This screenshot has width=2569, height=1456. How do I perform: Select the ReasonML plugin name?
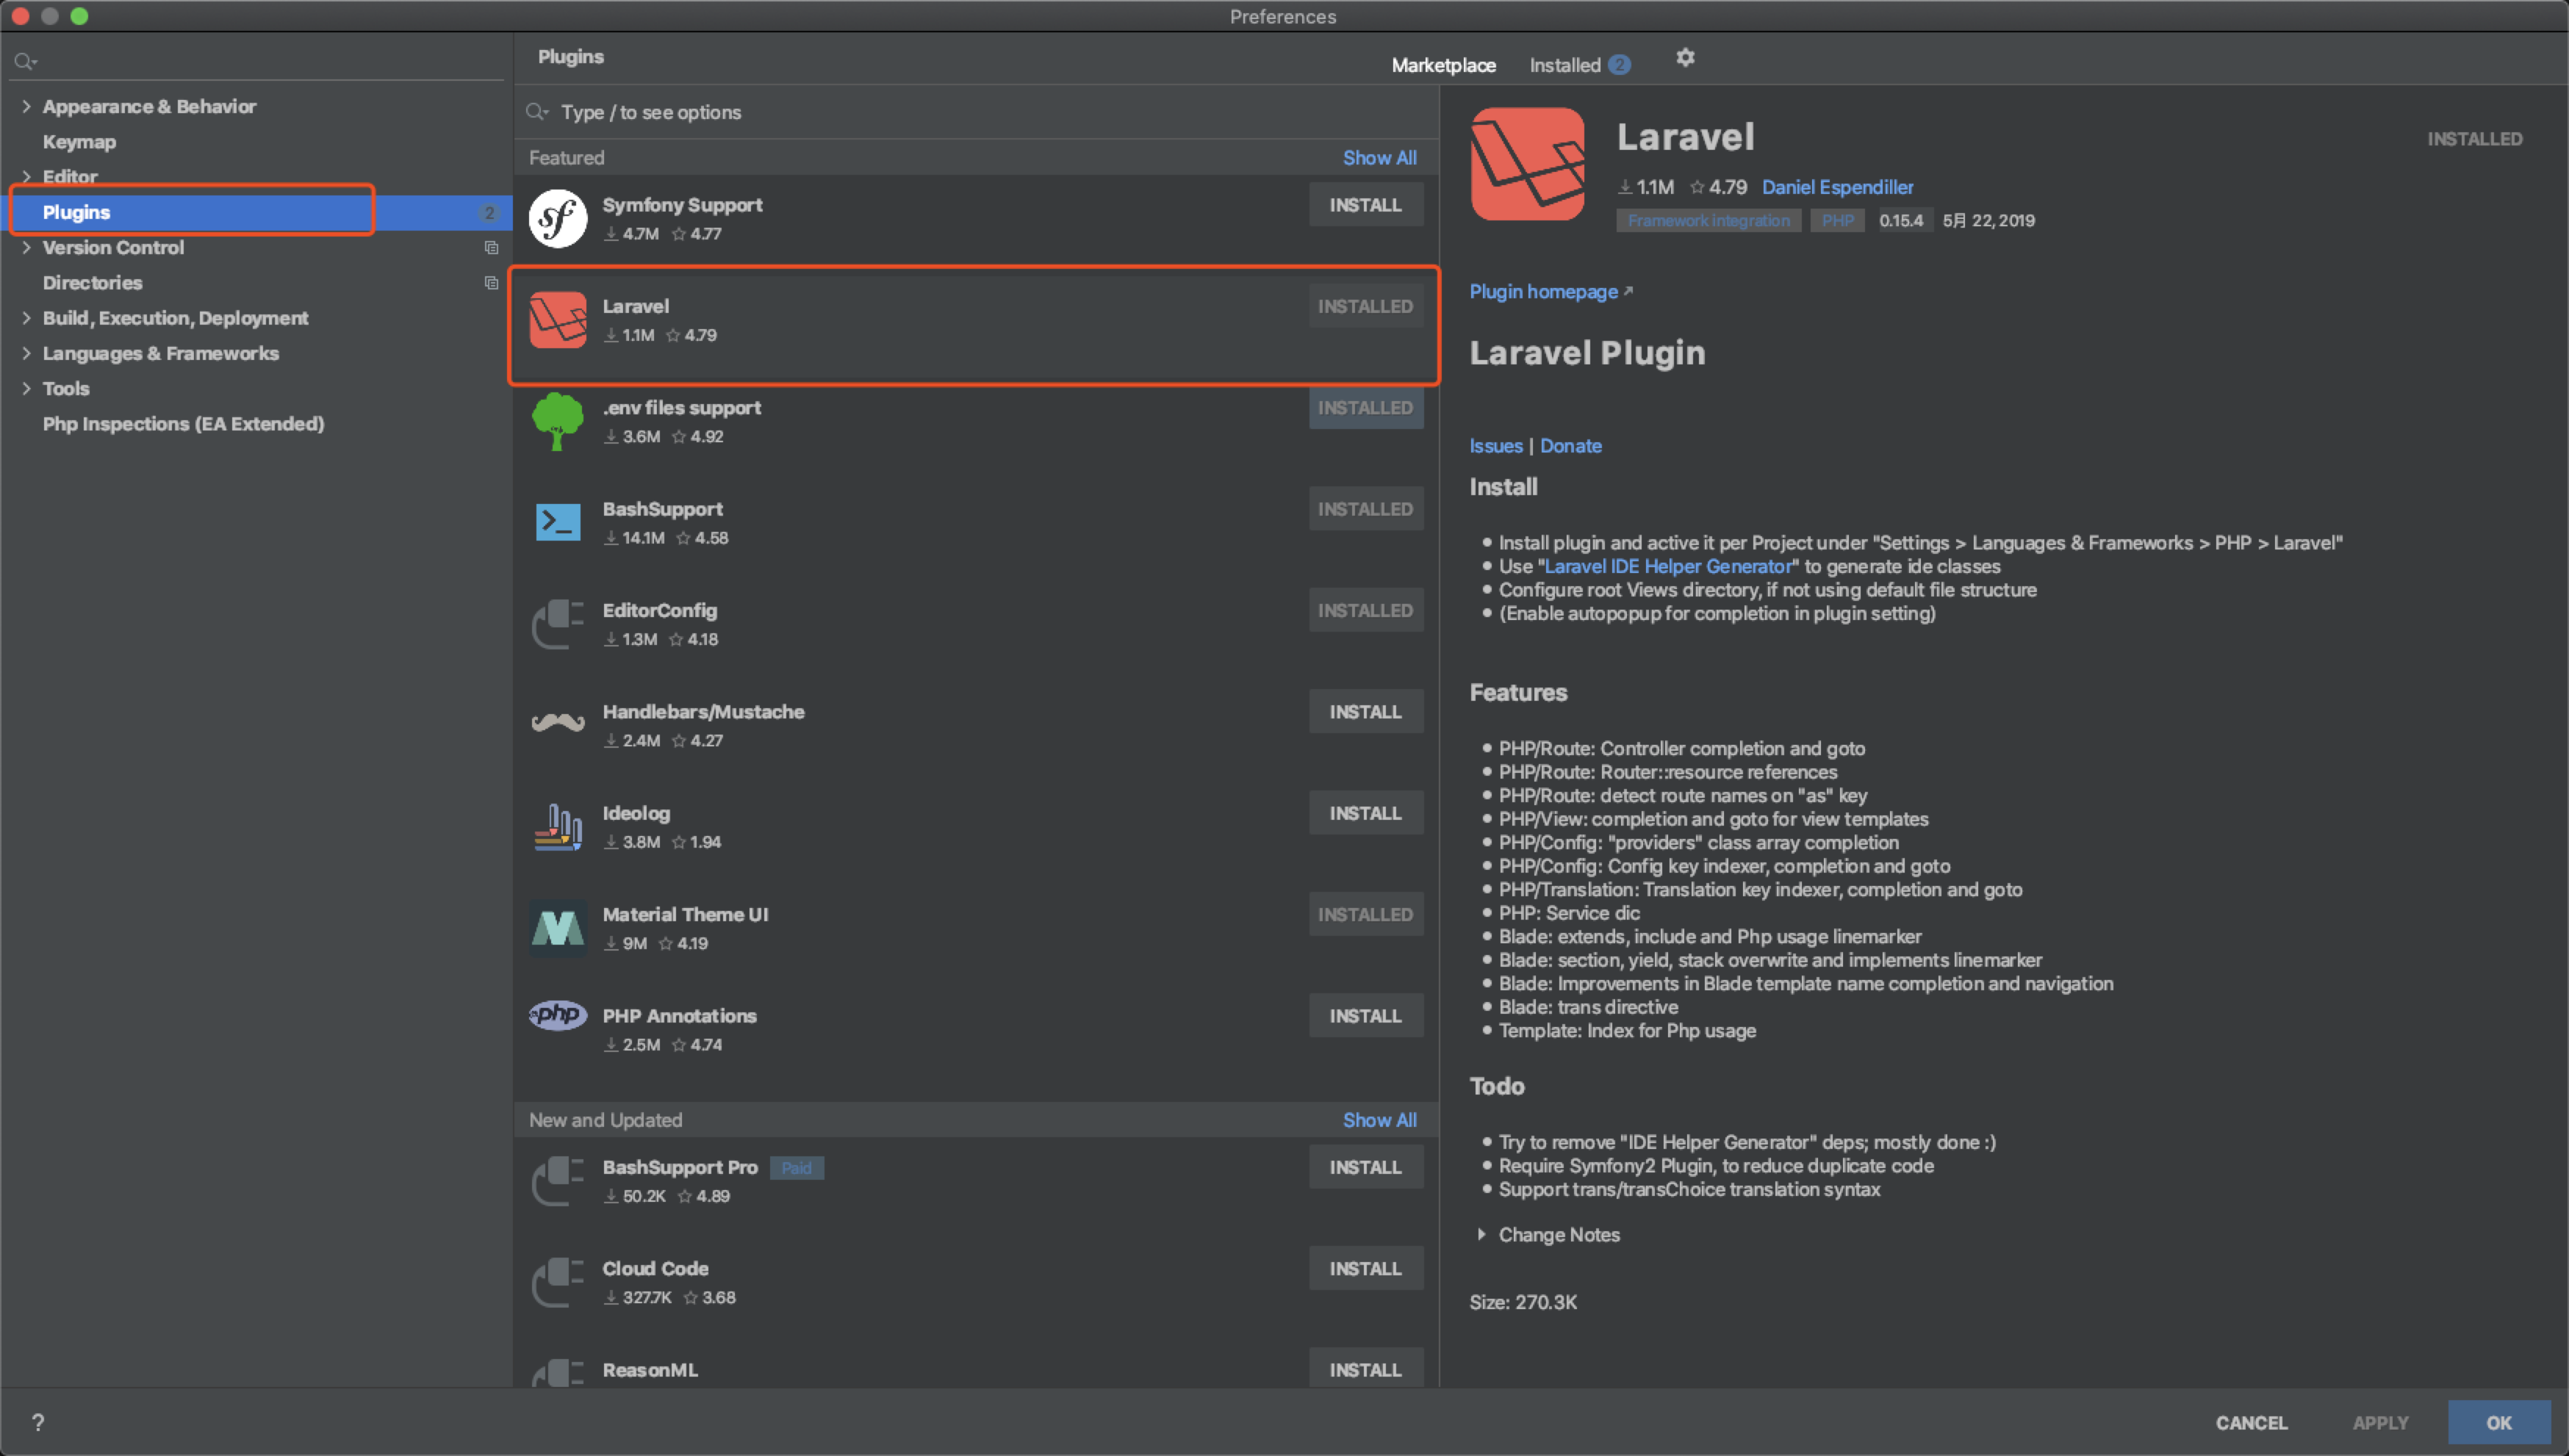click(650, 1370)
